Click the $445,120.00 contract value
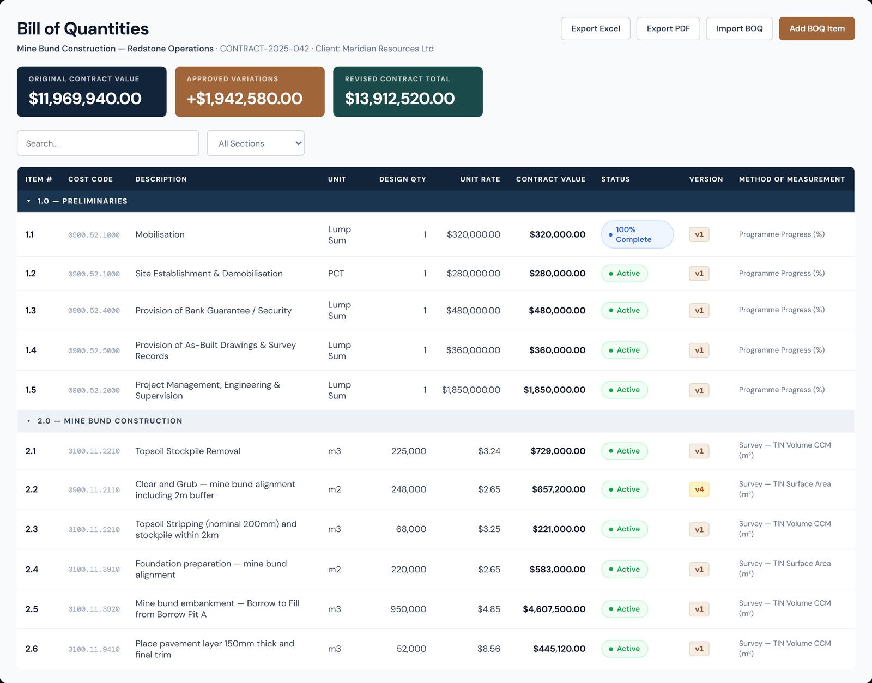The width and height of the screenshot is (872, 683). 559,649
